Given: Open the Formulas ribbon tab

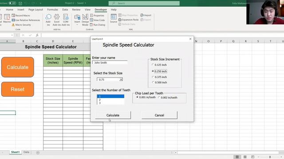Looking at the screenshot, I should pyautogui.click(x=52, y=10).
